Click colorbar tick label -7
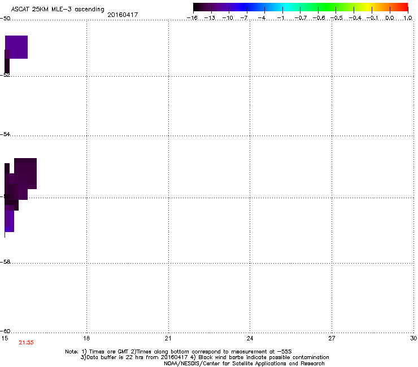The width and height of the screenshot is (418, 367). point(244,18)
